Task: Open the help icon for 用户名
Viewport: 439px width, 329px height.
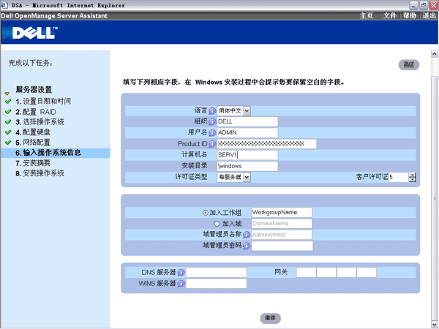Action: click(x=212, y=133)
